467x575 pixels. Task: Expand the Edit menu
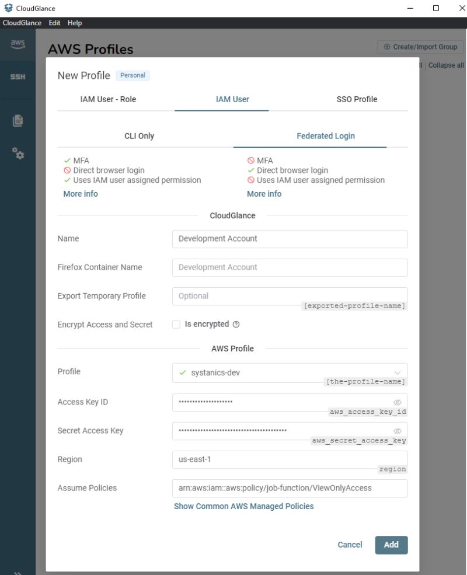[54, 23]
